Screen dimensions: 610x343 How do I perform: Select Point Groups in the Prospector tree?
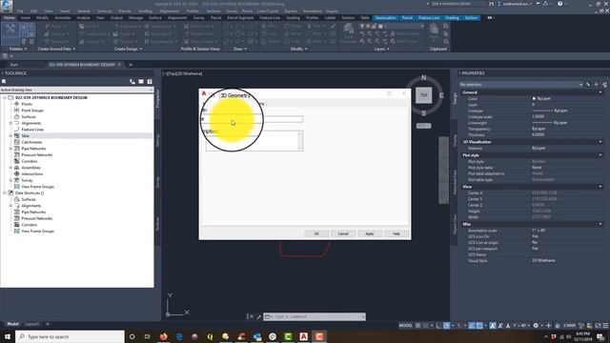(x=32, y=111)
